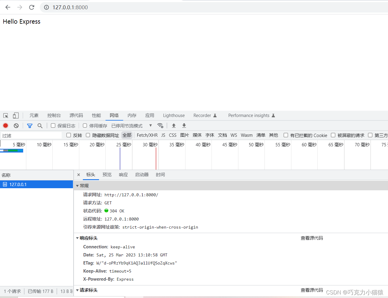This screenshot has width=388, height=298.
Task: Close the request details pane
Action: (79, 175)
